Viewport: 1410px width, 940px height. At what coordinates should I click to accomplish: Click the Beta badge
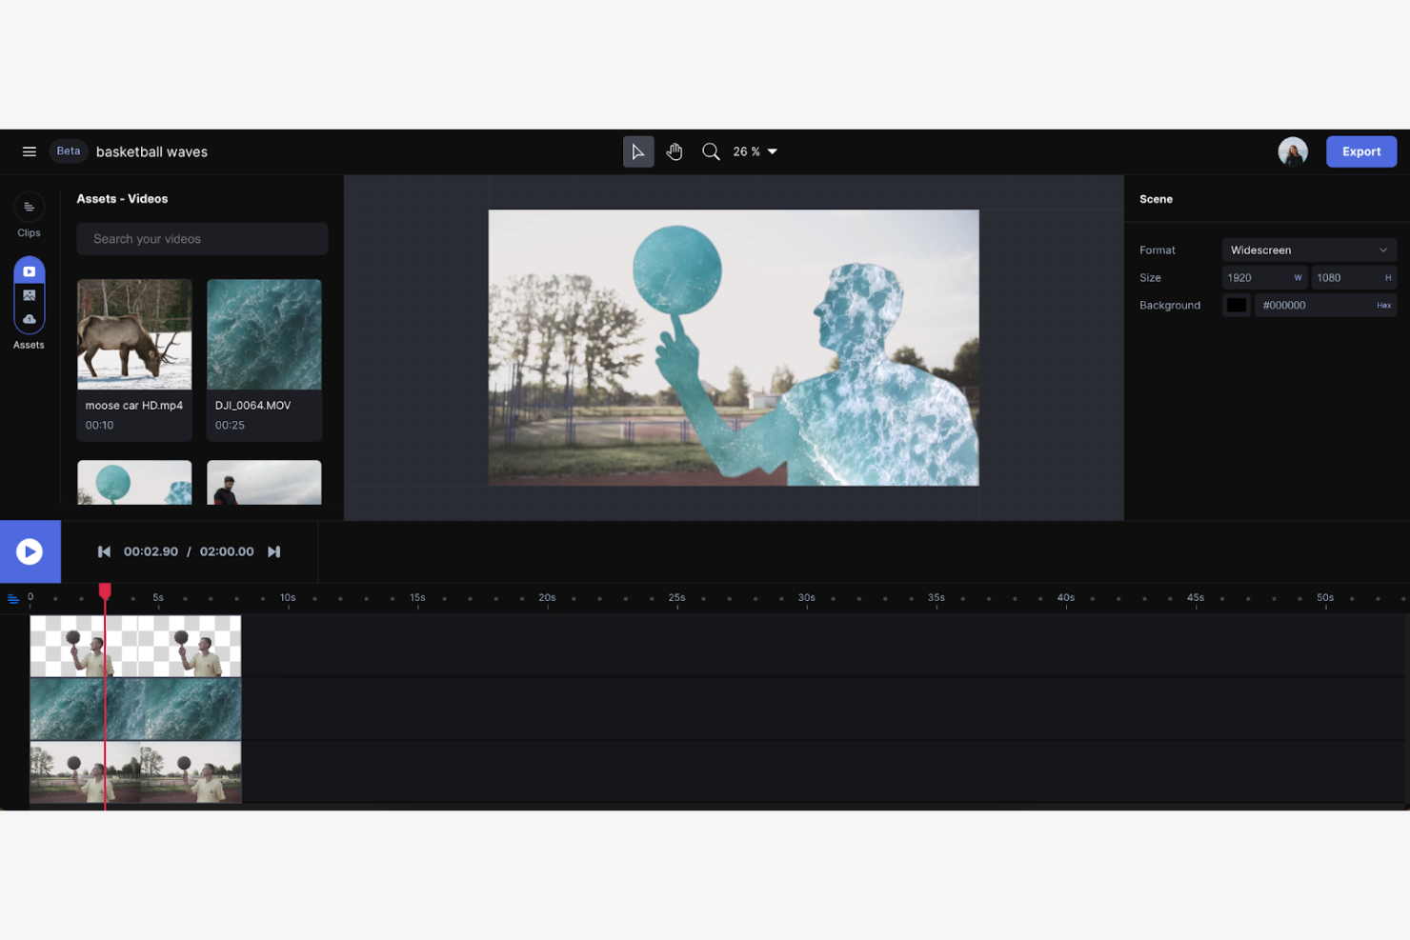click(68, 150)
